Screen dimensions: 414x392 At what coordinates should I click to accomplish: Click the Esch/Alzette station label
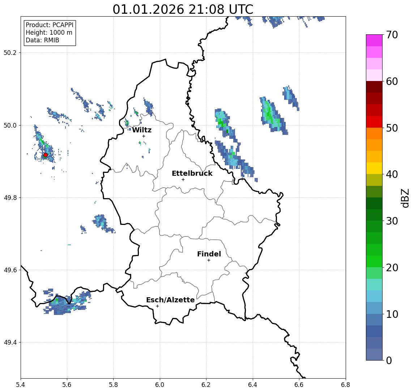170,300
